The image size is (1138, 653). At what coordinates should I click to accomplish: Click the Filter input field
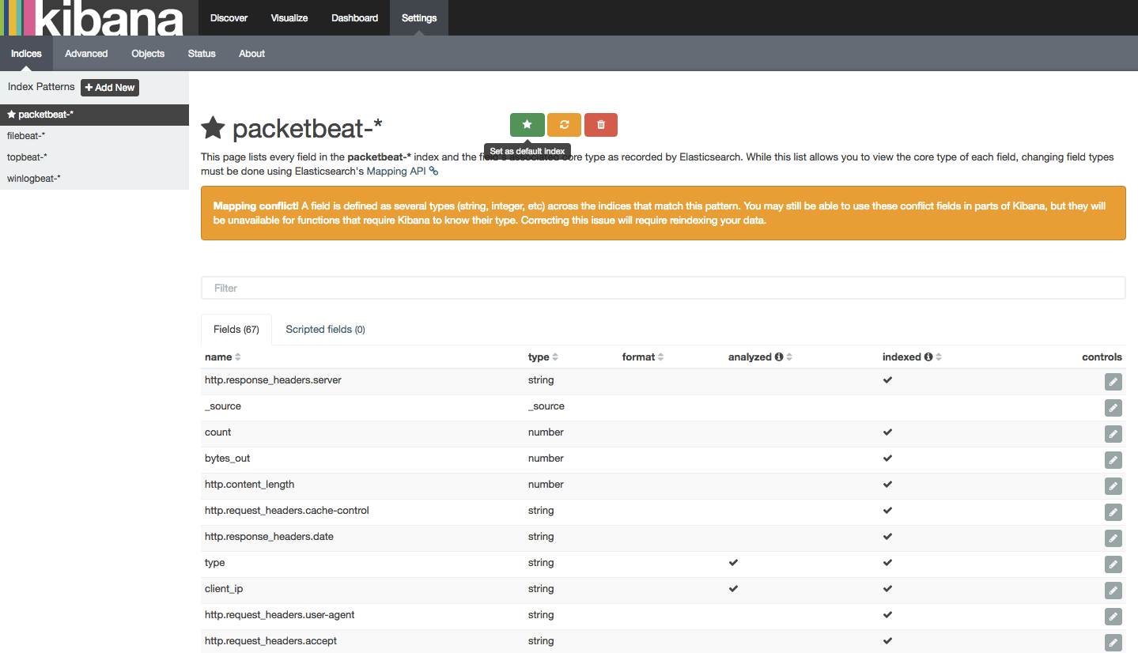pyautogui.click(x=664, y=288)
